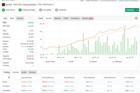The image size is (140, 93).
Task: Select the Trading tab
Action: pyautogui.click(x=7, y=72)
